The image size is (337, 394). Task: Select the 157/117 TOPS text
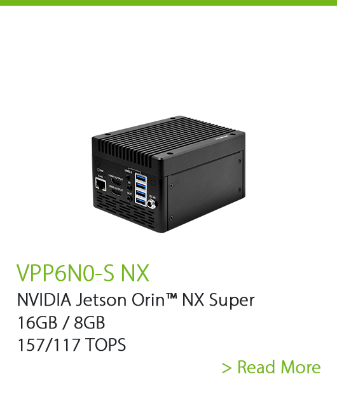pos(72,344)
